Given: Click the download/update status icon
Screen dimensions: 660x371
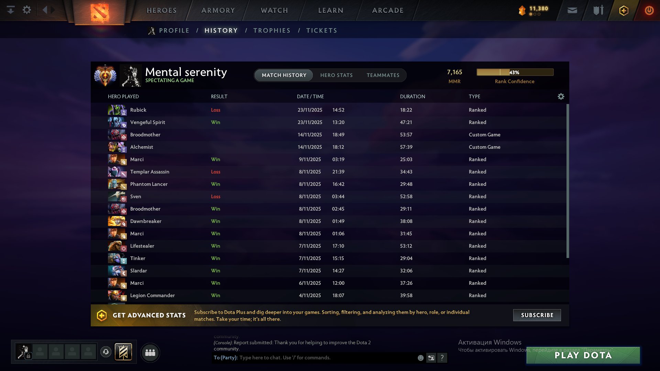Looking at the screenshot, I should pyautogui.click(x=11, y=10).
